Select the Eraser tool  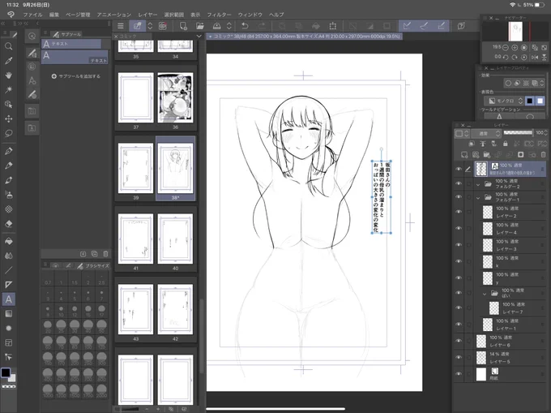tap(8, 224)
